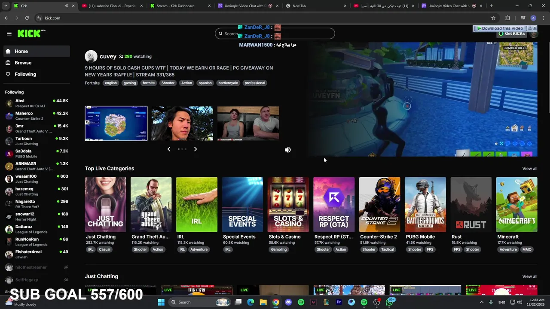Open Maherco's channel in Following list
Image resolution: width=550 pixels, height=309 pixels.
coord(37,116)
